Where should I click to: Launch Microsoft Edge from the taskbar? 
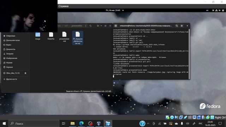pos(82,123)
